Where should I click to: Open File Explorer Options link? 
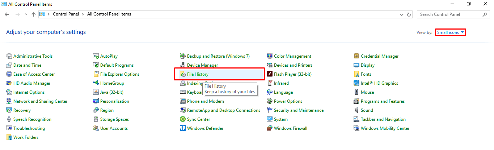[x=120, y=74]
